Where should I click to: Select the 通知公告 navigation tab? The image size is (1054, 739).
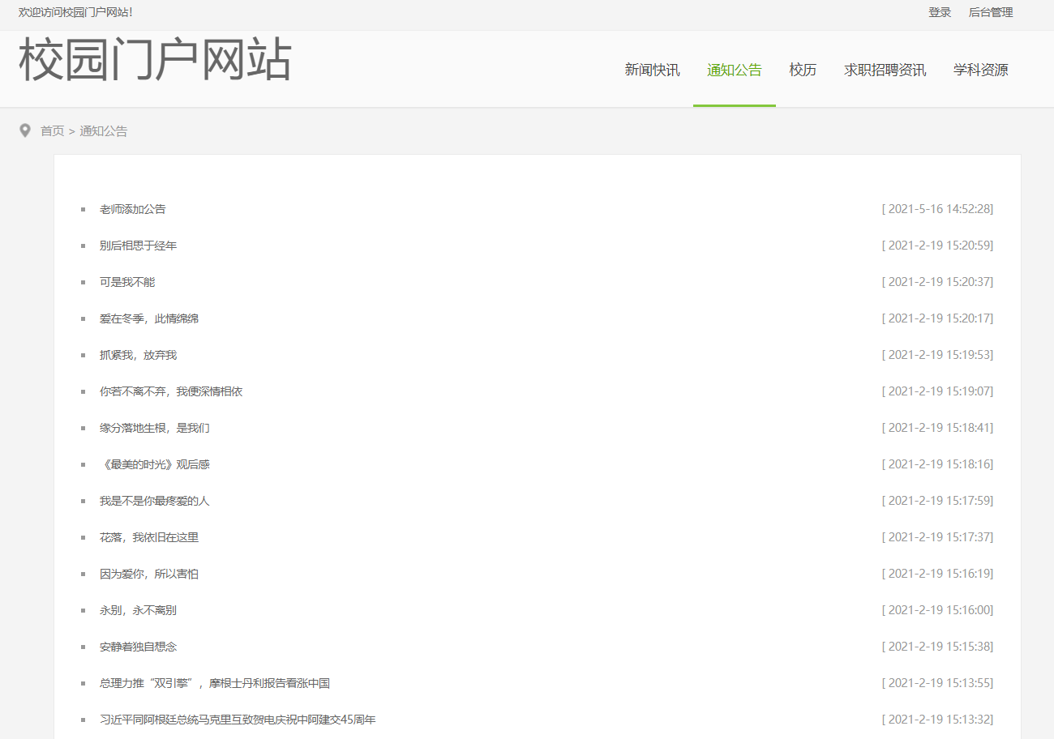coord(734,70)
